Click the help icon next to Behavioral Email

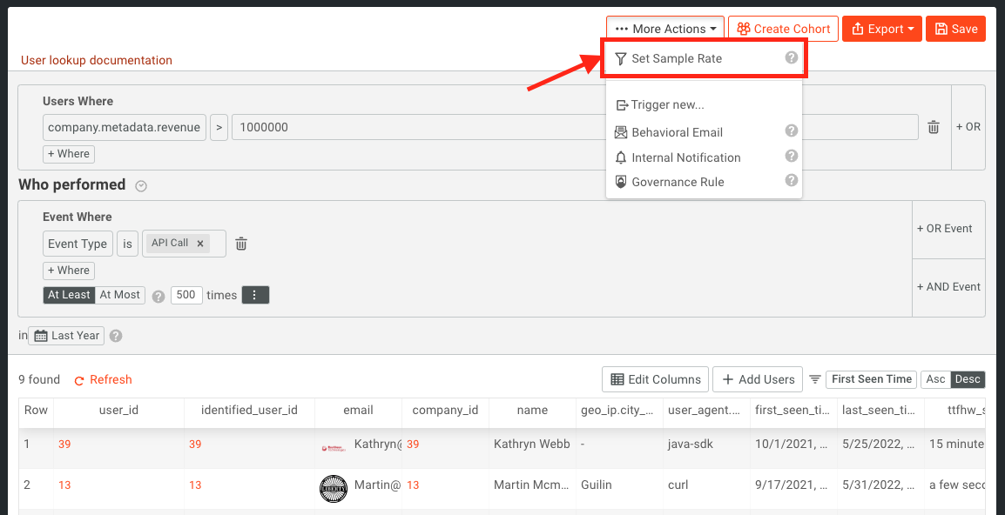pyautogui.click(x=791, y=131)
